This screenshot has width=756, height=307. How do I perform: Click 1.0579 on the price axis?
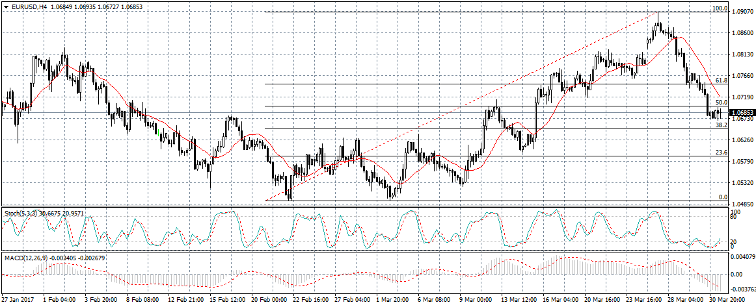point(742,161)
